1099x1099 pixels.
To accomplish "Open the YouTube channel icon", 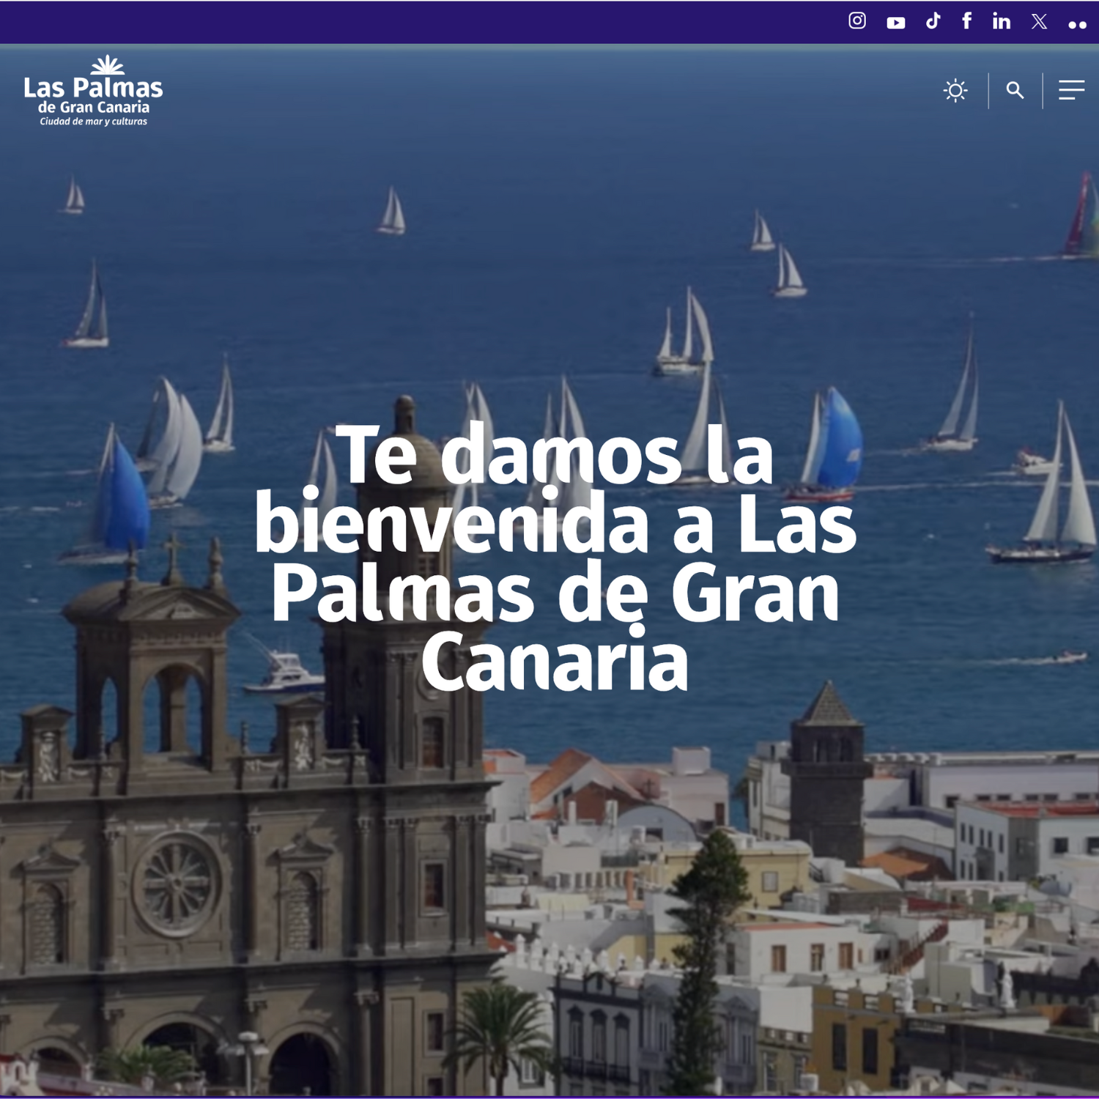I will click(895, 23).
